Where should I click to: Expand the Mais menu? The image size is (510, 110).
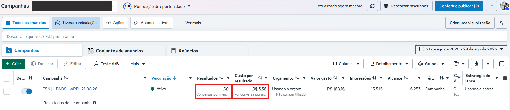pos(138,64)
